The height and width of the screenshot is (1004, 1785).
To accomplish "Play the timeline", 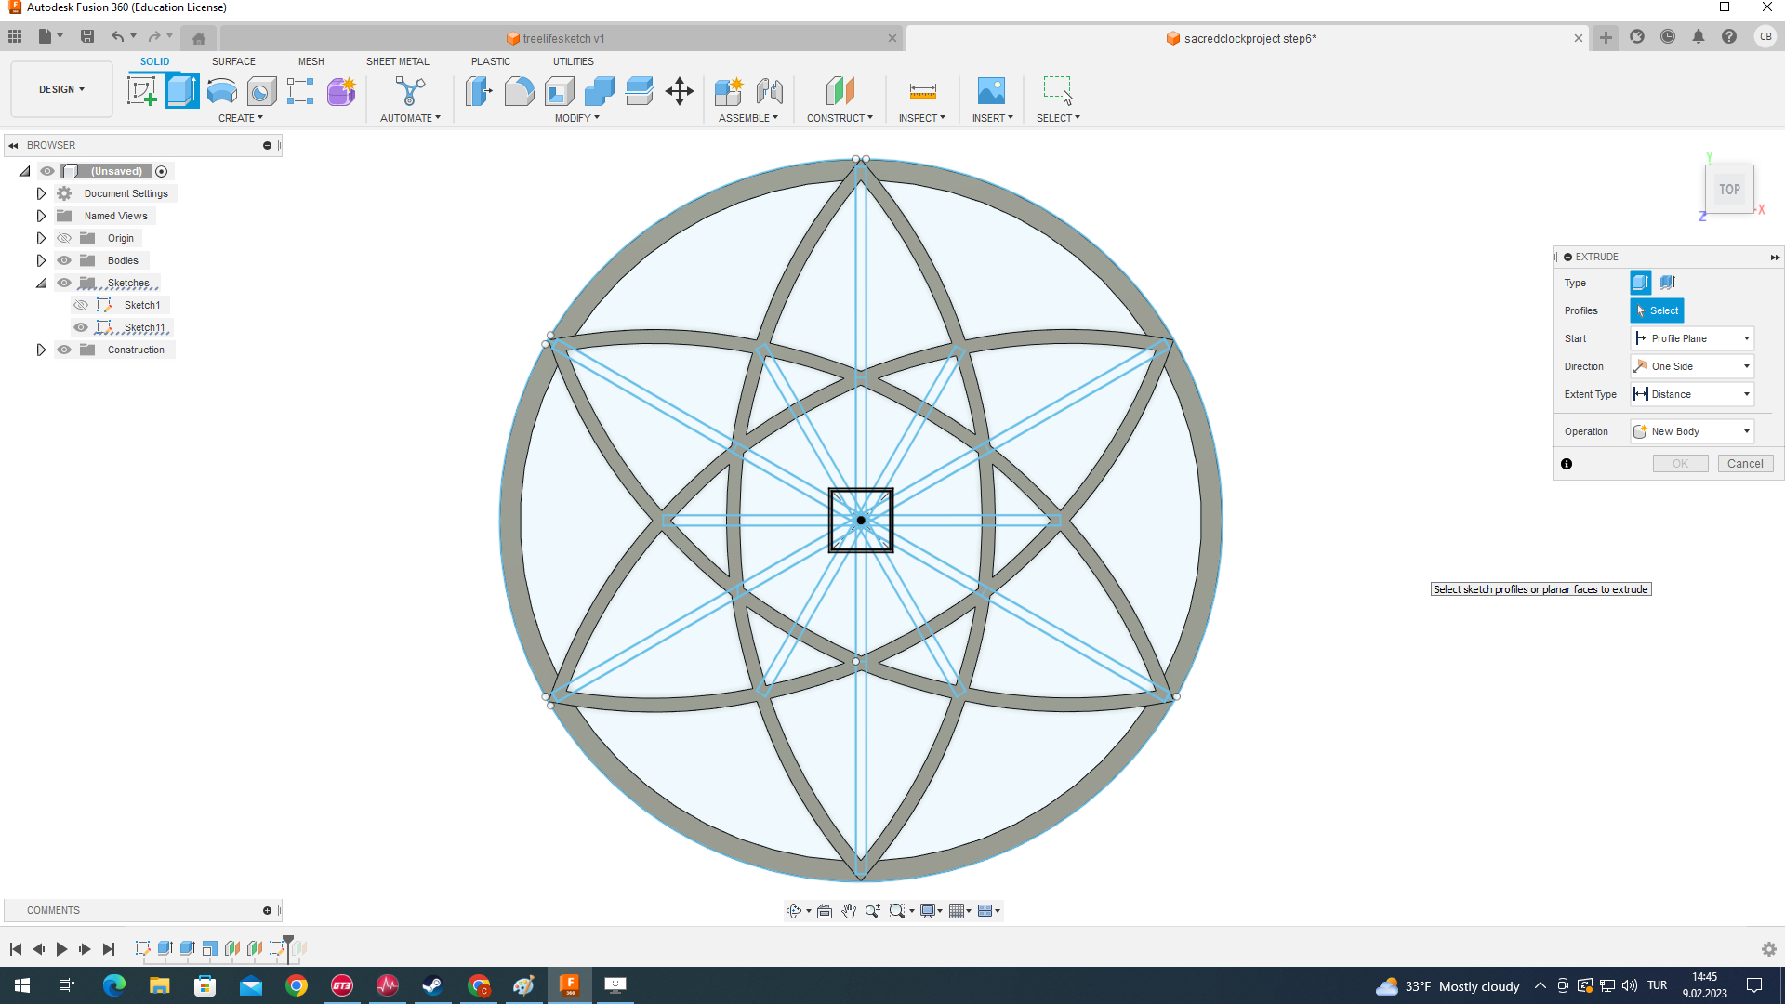I will tap(61, 949).
